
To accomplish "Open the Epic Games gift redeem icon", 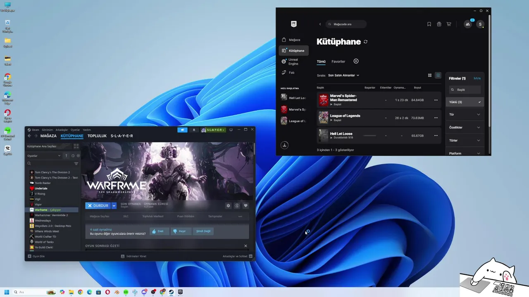I will [x=439, y=24].
